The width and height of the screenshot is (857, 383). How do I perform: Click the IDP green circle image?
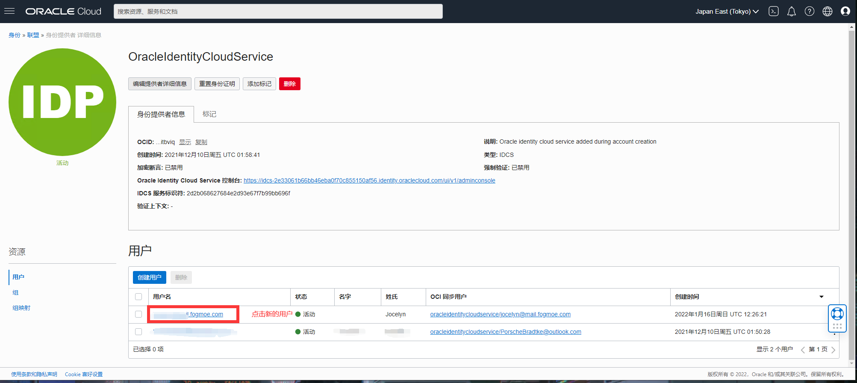click(x=62, y=102)
